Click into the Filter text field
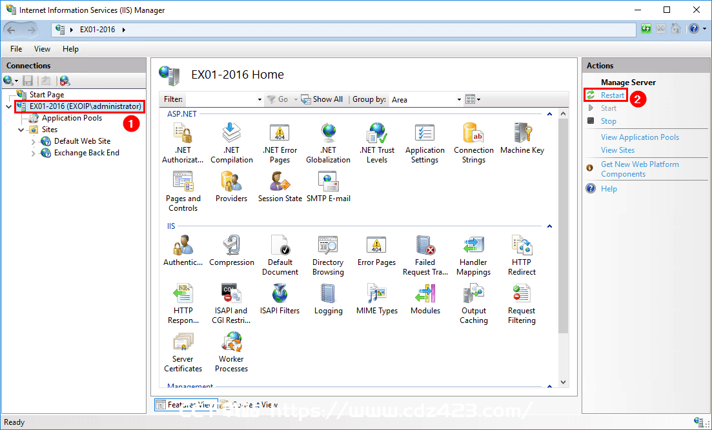Screen dimensions: 712x430 (221, 99)
